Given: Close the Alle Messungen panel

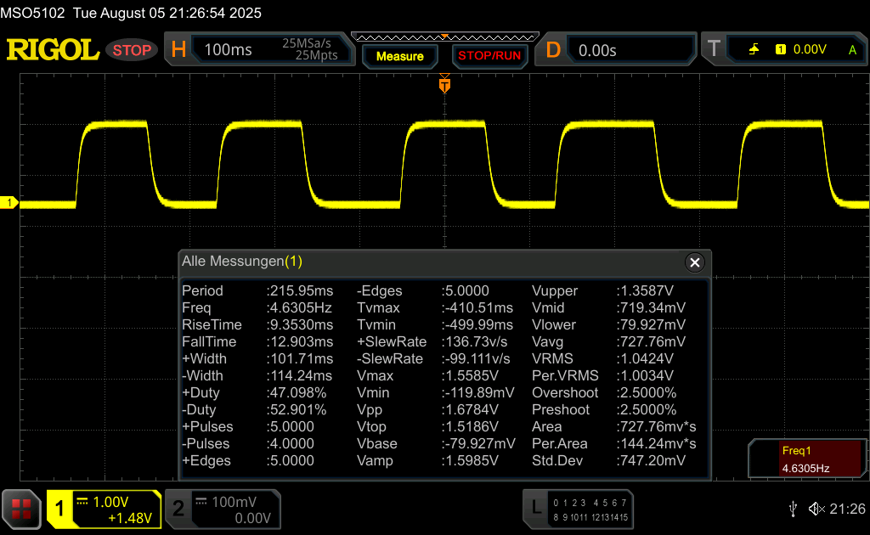Looking at the screenshot, I should coord(695,262).
